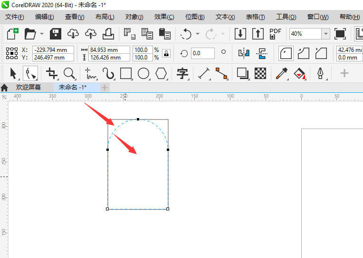
Task: Click the New document icon
Action: click(x=12, y=34)
